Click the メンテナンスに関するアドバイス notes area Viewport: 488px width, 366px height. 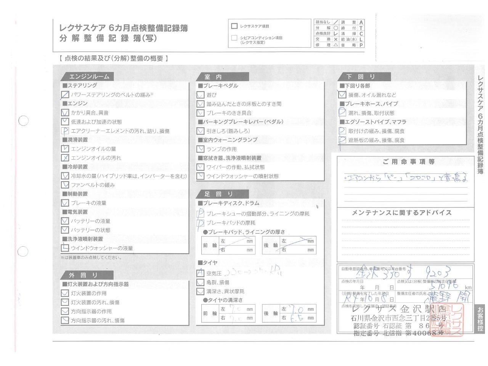tap(405, 238)
